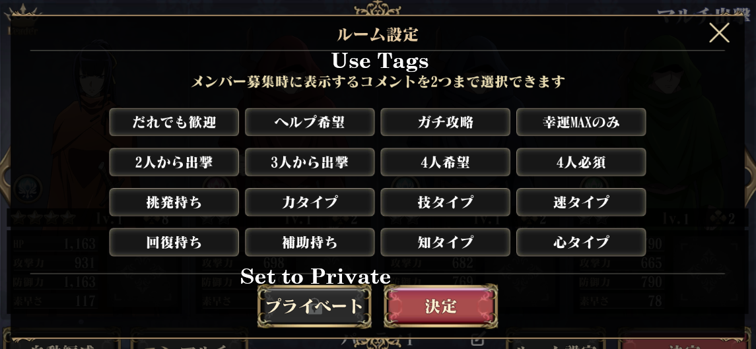756x349 pixels.
Task: Choose the 速タイプ tag
Action: 581,203
